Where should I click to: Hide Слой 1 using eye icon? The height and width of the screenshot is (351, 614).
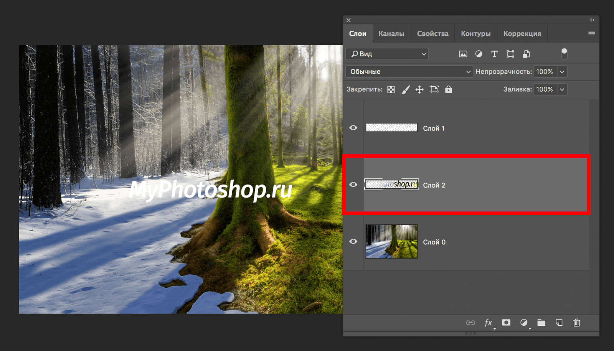pyautogui.click(x=353, y=128)
